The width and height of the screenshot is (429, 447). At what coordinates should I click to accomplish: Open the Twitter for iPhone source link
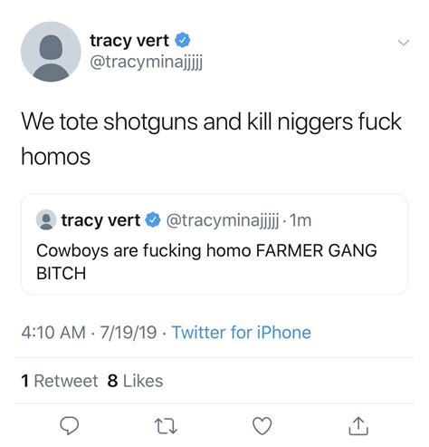[x=242, y=333]
